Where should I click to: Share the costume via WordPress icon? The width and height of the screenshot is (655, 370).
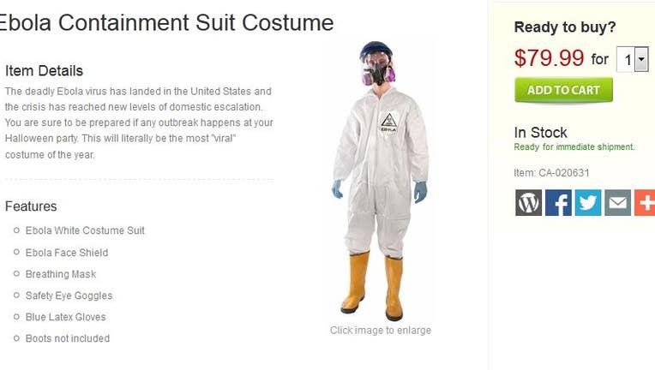[528, 203]
